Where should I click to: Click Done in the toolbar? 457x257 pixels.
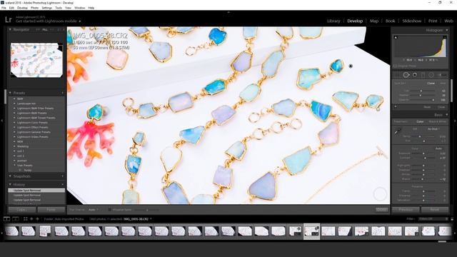point(382,209)
